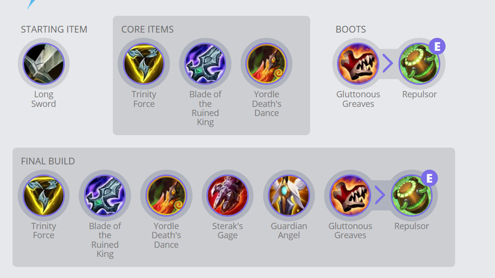Open Sterak's Gage item icon
Viewport: 495px width, 278px height.
tap(227, 196)
